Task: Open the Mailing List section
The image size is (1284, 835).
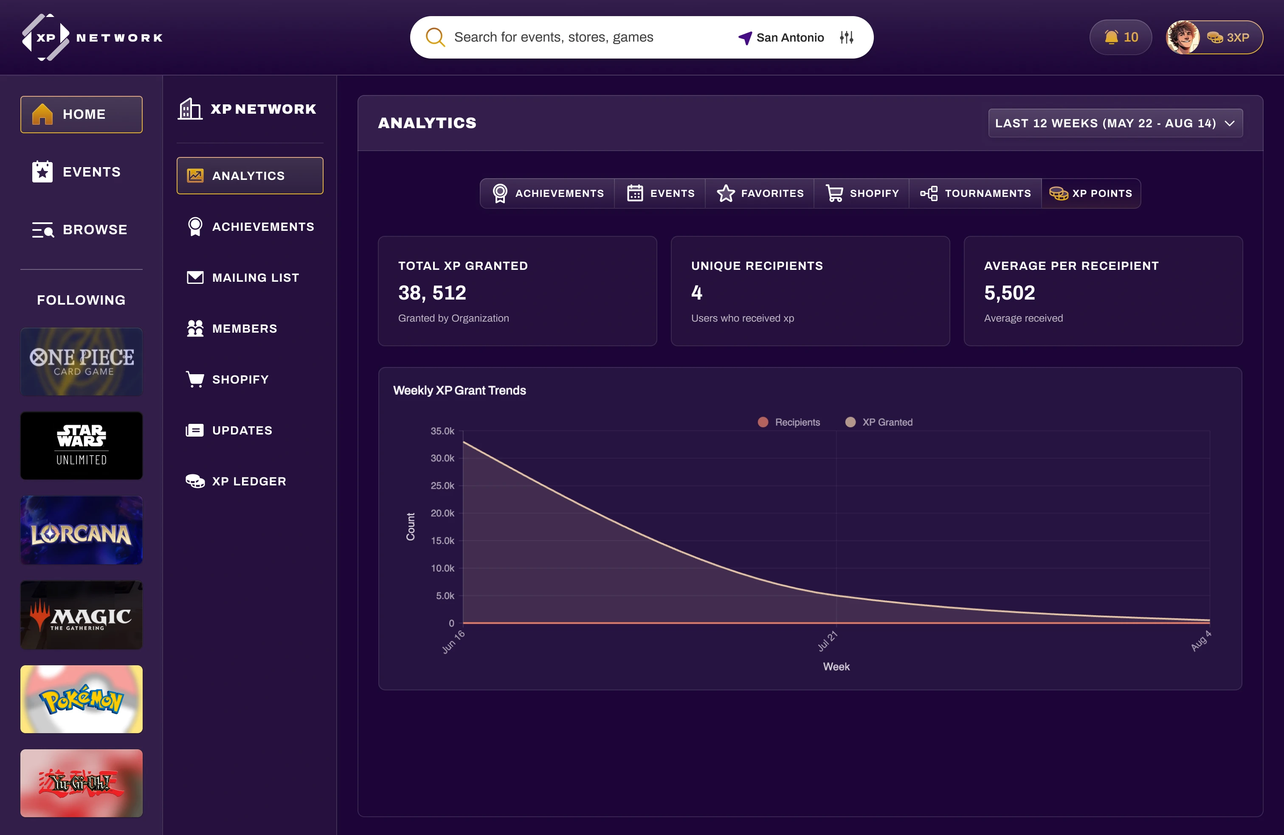Action: [x=255, y=277]
